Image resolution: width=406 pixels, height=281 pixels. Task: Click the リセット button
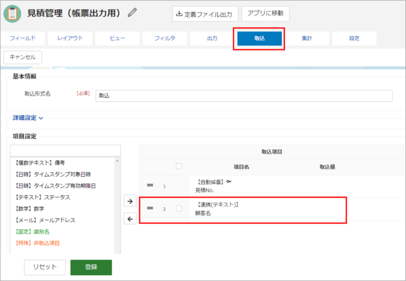tap(45, 267)
